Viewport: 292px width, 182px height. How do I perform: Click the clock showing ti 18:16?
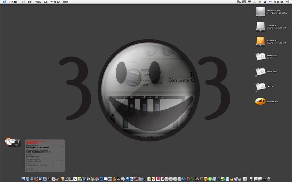279,2
